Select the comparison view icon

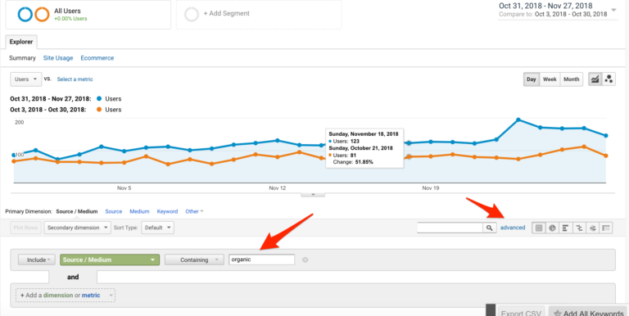click(x=579, y=228)
